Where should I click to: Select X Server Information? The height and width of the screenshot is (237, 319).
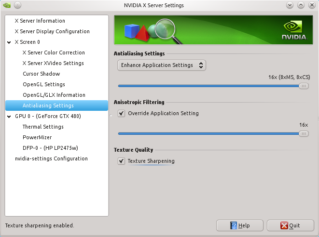pos(40,21)
